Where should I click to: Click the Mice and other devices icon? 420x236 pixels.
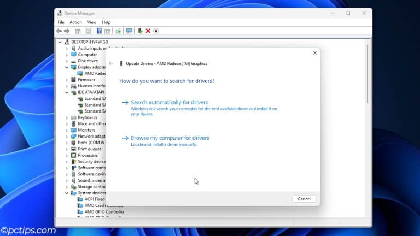coord(73,123)
